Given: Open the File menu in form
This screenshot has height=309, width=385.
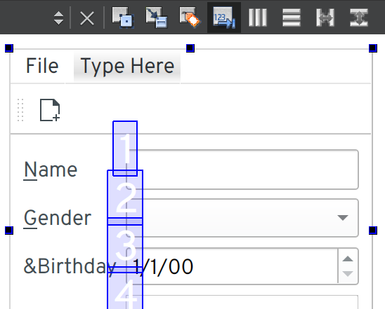Looking at the screenshot, I should (x=42, y=66).
